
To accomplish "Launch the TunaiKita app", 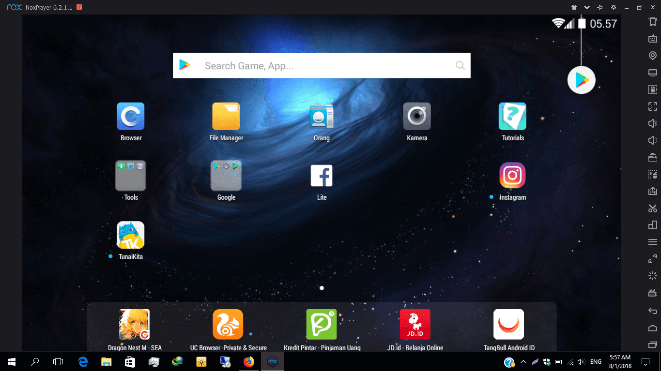I will (x=131, y=235).
